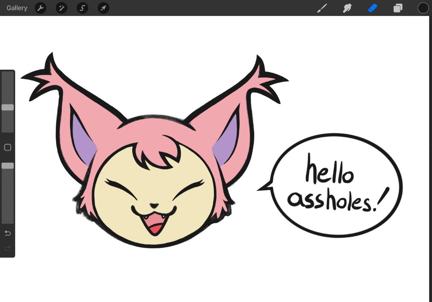Click the "hello" text in speech bubble
Screen dimensions: 432x302
(x=330, y=169)
